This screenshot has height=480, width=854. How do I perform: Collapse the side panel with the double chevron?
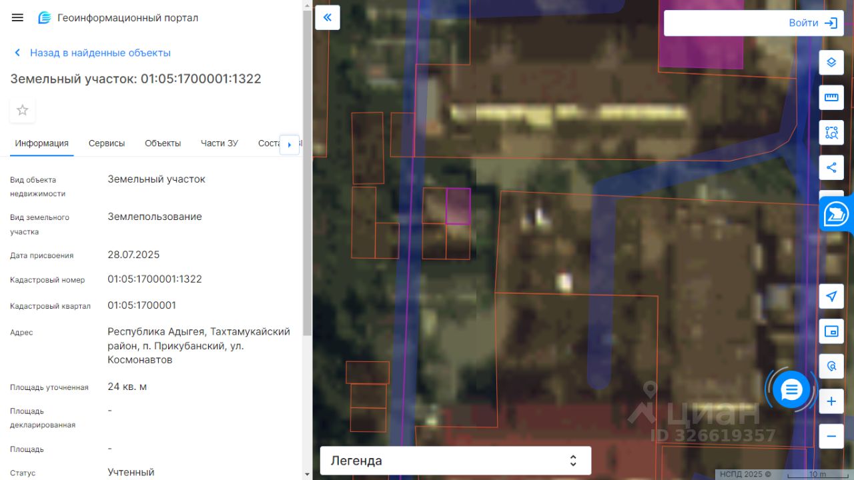click(328, 17)
